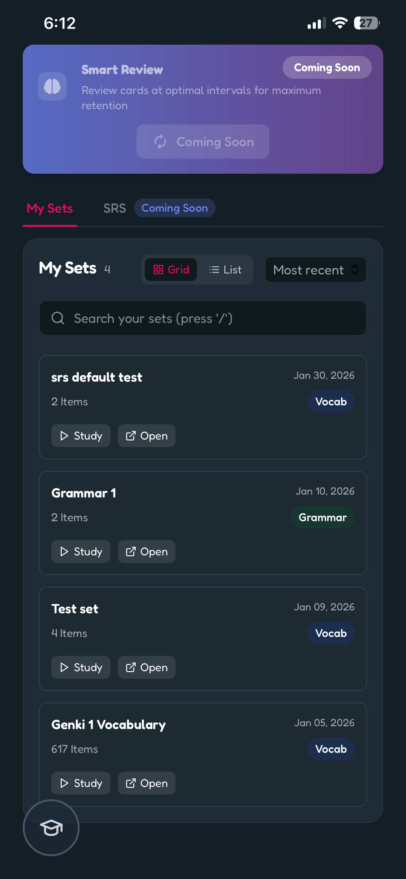Open the Most recent sort dropdown

[316, 270]
